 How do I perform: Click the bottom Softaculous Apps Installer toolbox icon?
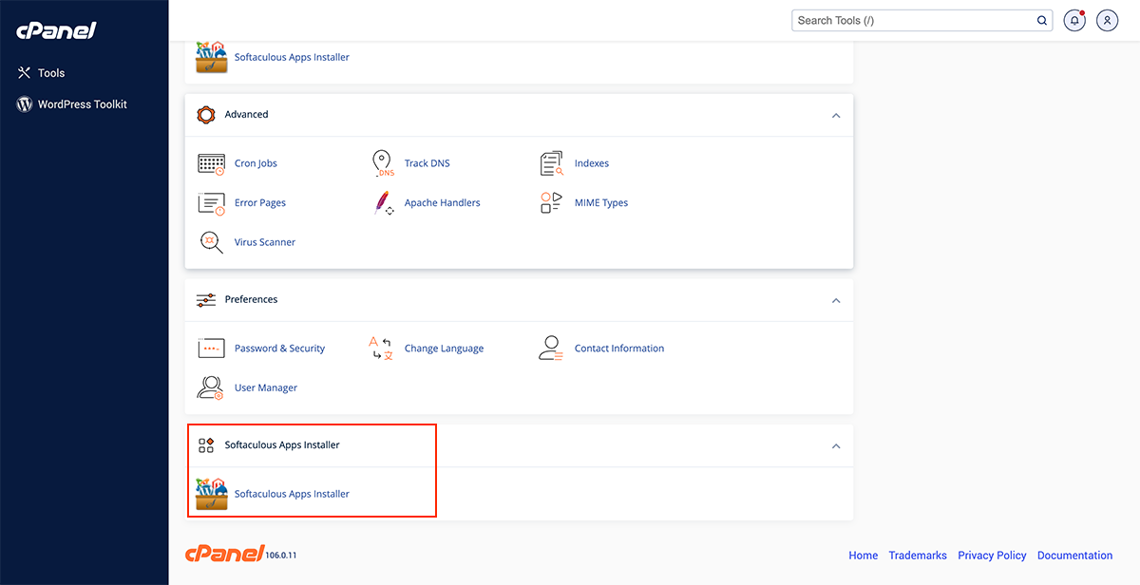pyautogui.click(x=211, y=494)
